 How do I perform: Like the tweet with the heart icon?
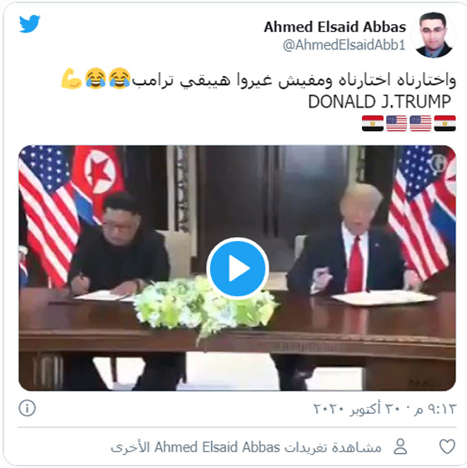[447, 446]
